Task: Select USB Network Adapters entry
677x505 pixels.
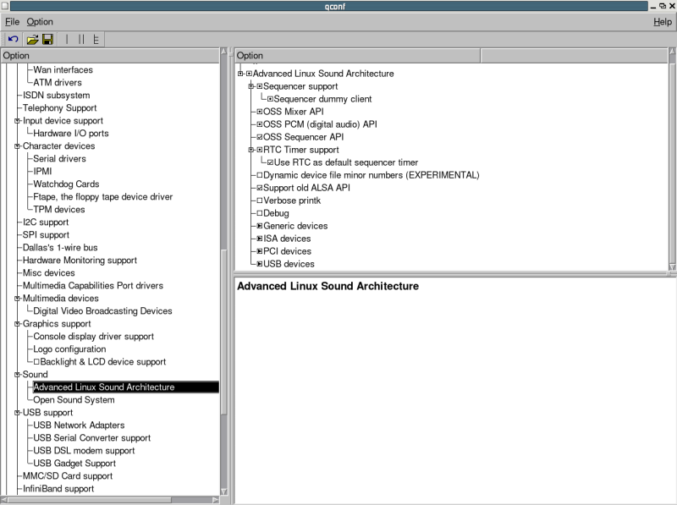Action: (x=79, y=425)
